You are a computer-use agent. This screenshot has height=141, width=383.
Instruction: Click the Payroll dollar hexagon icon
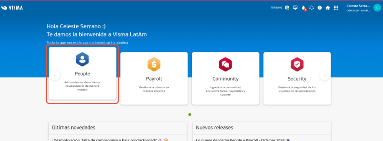(x=154, y=65)
